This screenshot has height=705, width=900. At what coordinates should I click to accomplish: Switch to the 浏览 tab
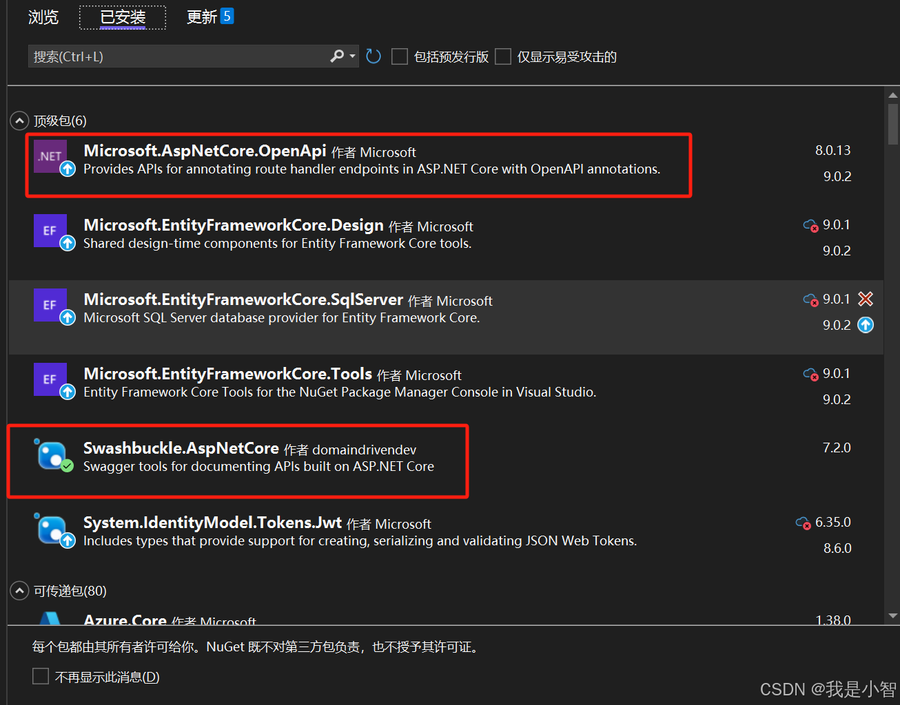(x=43, y=17)
